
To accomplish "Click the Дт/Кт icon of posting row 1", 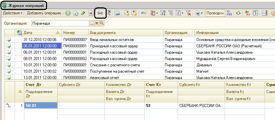I will (x=8, y=105).
